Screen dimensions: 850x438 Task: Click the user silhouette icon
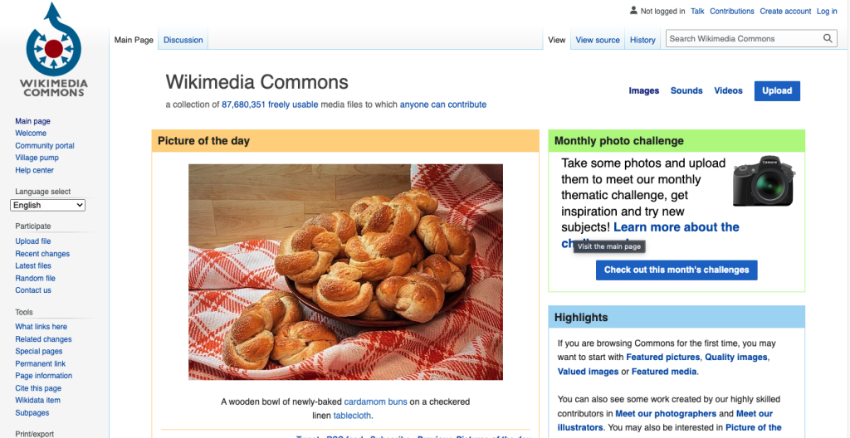[x=633, y=10]
